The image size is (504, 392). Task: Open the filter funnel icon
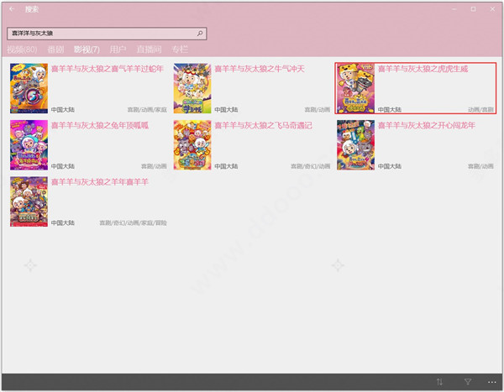(x=468, y=382)
